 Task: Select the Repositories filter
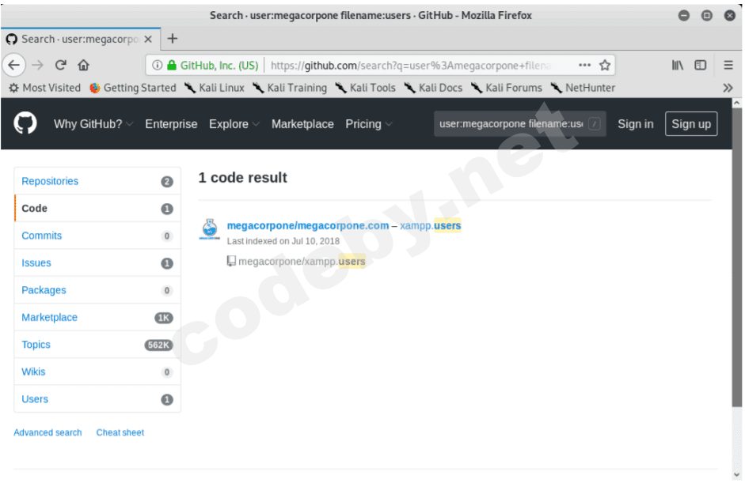pos(97,181)
